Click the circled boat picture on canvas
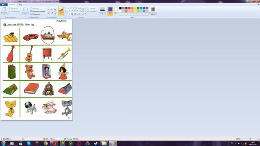Screen dimensions: 260x146 (48, 35)
